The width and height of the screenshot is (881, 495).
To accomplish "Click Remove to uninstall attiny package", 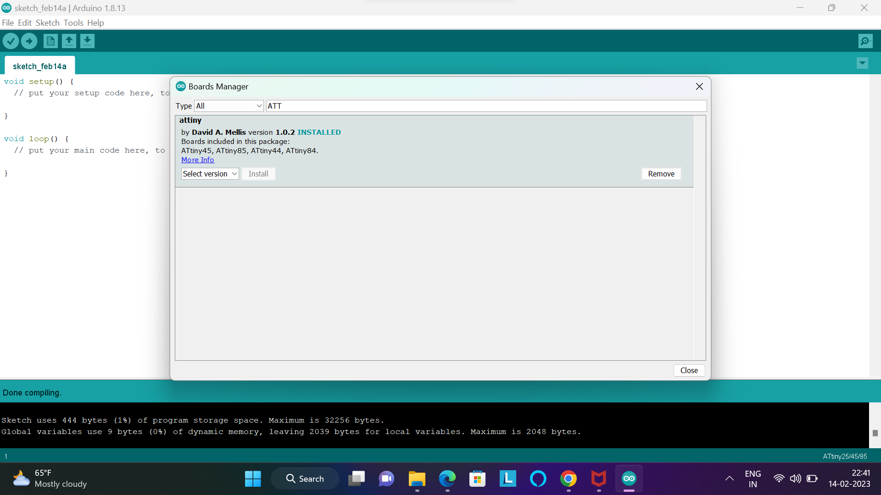I will (661, 174).
